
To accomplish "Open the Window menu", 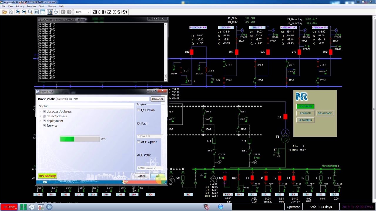I will (x=52, y=6).
